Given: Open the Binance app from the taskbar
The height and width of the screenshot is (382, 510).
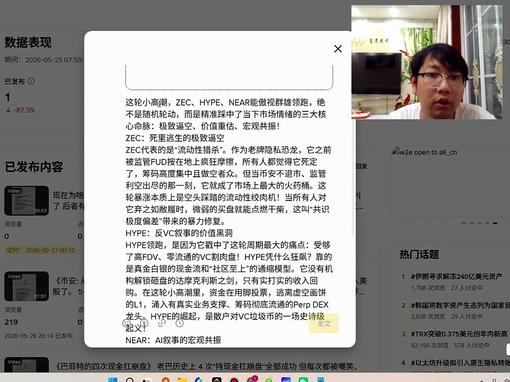Looking at the screenshot, I should click(217, 380).
